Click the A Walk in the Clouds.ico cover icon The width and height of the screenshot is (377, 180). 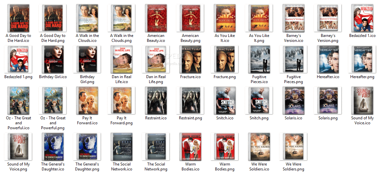coord(87,18)
